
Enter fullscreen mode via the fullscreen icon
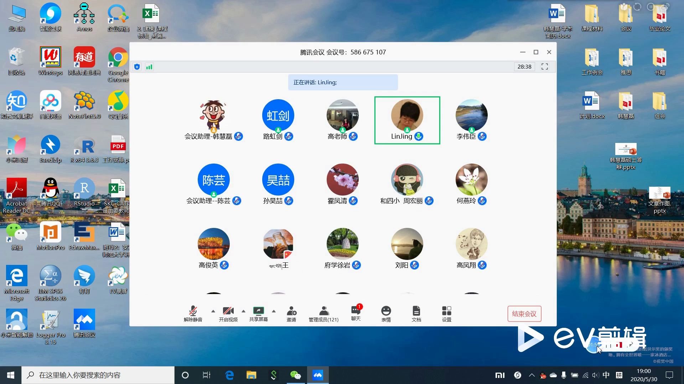coord(544,67)
